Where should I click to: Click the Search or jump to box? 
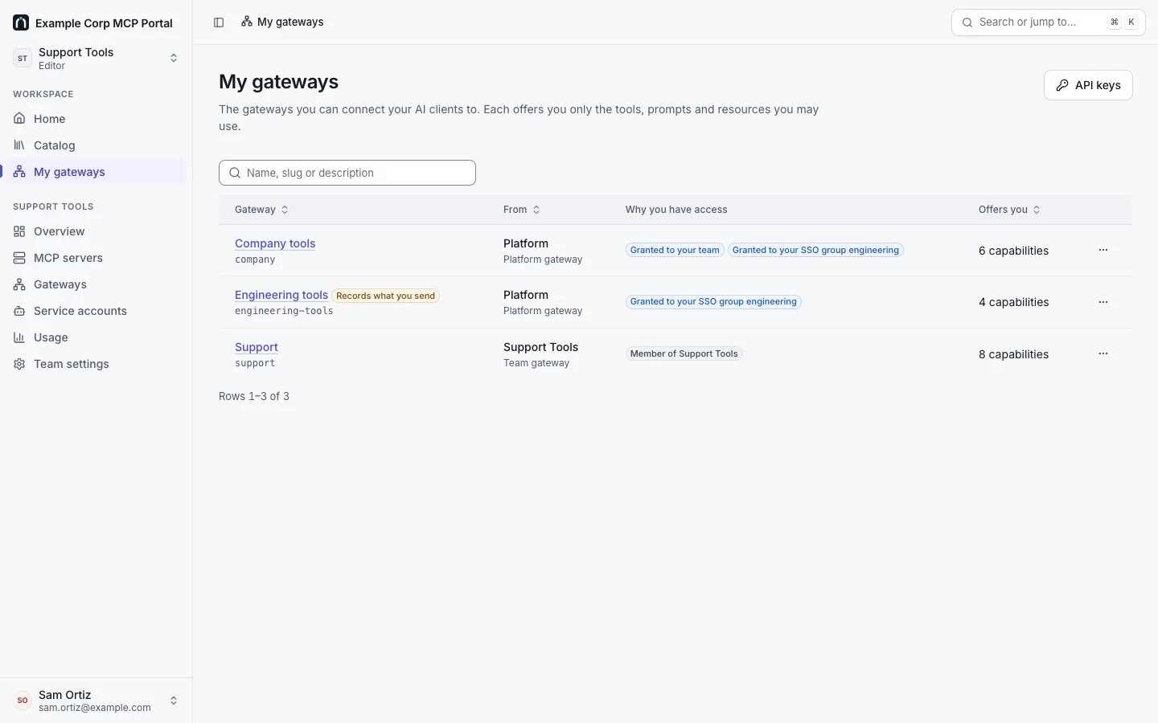1049,22
